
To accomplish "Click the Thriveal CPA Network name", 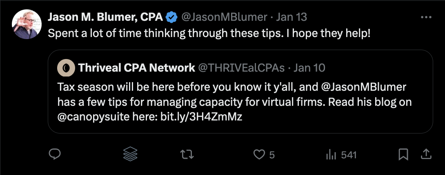I will (x=136, y=68).
